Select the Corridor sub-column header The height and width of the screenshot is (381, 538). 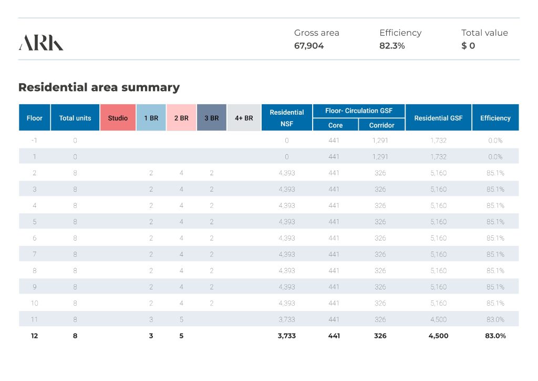point(381,125)
